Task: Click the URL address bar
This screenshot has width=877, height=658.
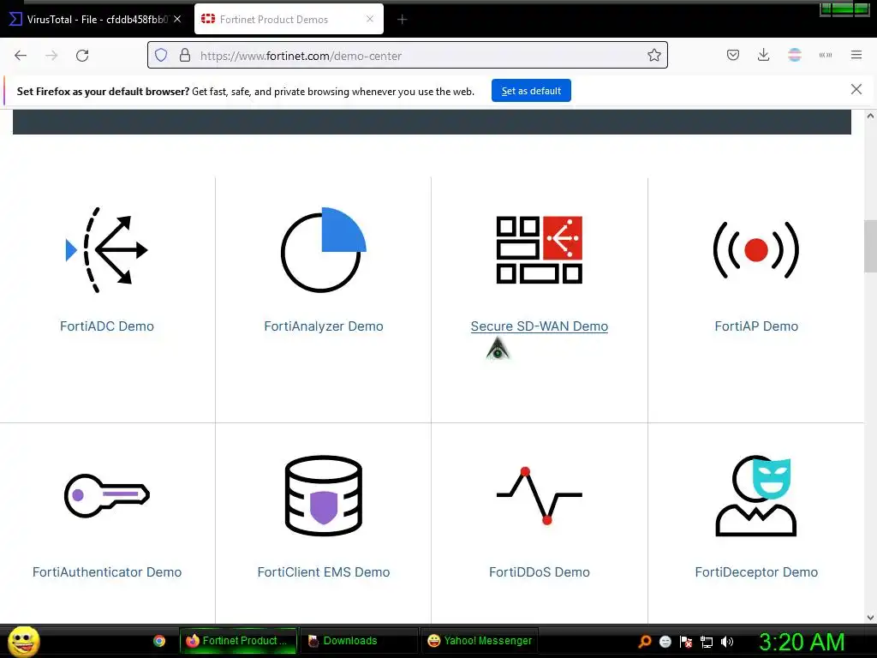Action: (407, 56)
